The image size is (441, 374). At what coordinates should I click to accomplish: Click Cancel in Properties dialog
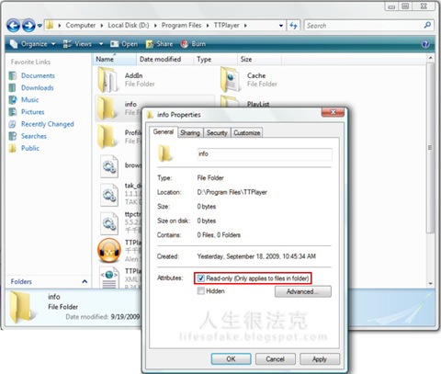(x=275, y=359)
